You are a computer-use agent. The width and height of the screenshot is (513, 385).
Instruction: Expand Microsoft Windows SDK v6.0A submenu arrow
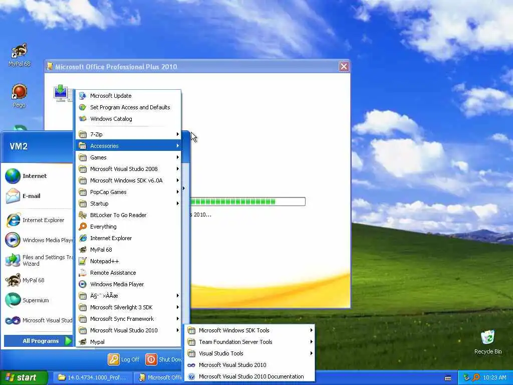coord(178,180)
